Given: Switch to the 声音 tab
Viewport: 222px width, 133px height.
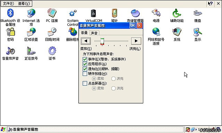Looking at the screenshot, I should [94, 33].
